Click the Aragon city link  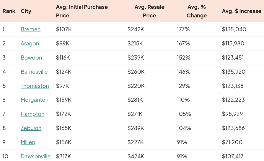click(30, 44)
